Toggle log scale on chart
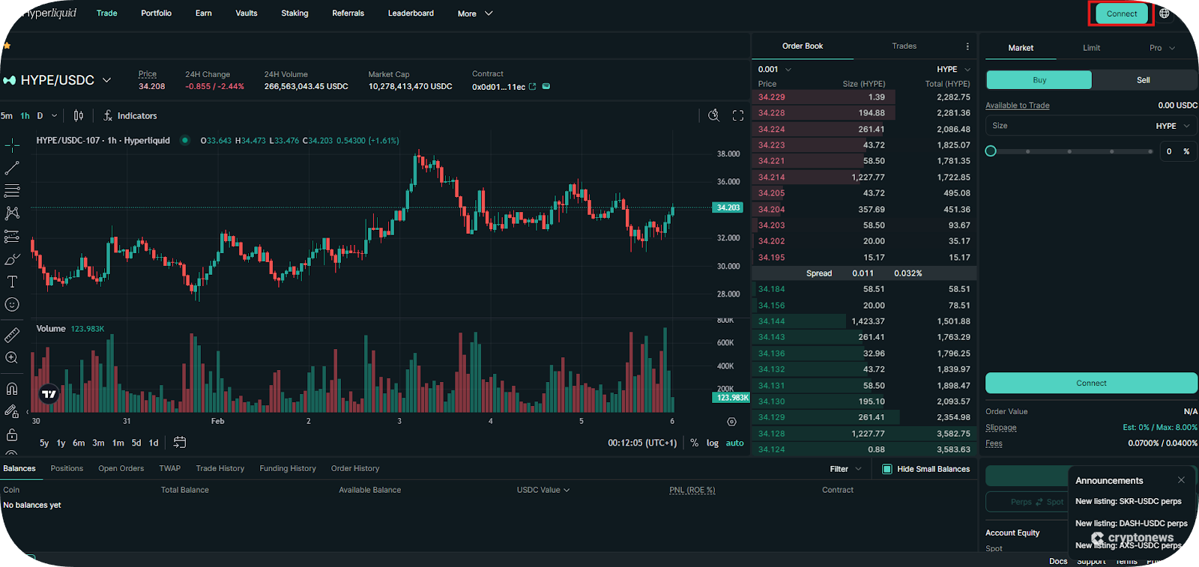This screenshot has height=567, width=1199. 712,443
